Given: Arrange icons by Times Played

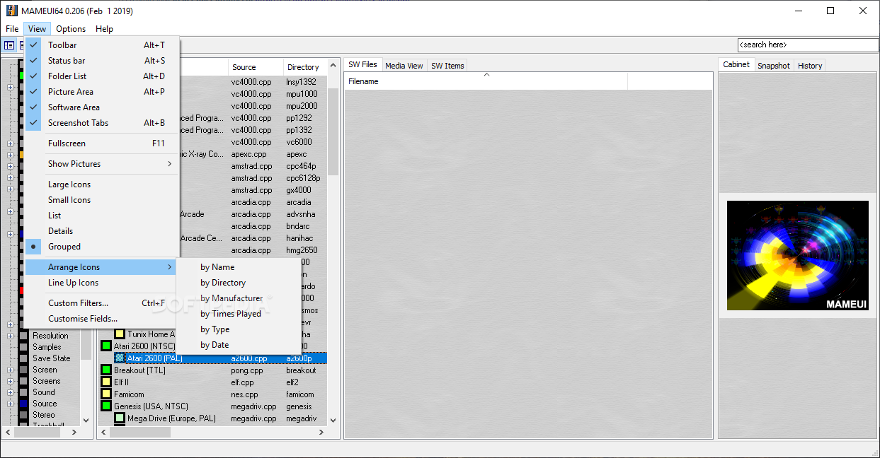Looking at the screenshot, I should [239, 314].
